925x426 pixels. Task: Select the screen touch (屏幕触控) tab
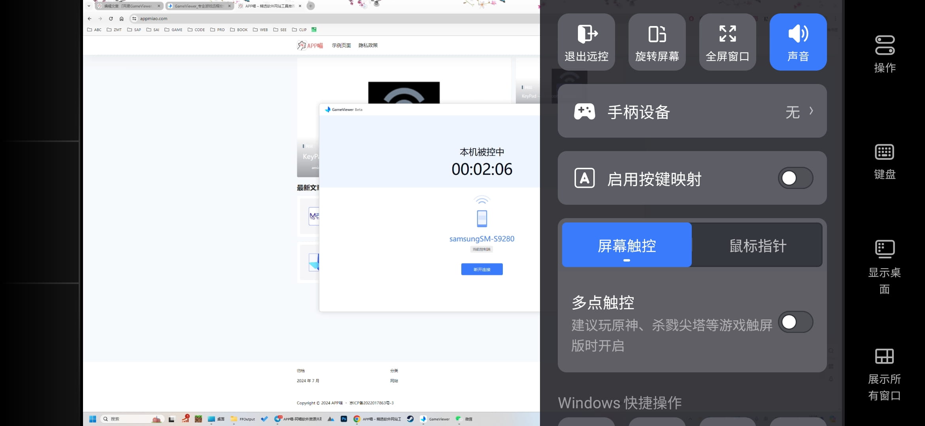pos(627,245)
